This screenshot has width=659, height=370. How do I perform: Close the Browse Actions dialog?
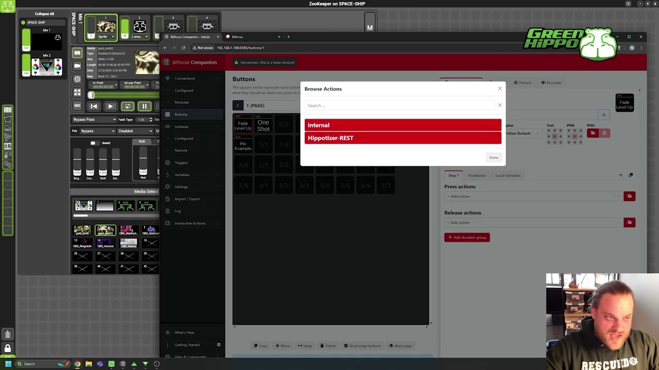(x=499, y=88)
